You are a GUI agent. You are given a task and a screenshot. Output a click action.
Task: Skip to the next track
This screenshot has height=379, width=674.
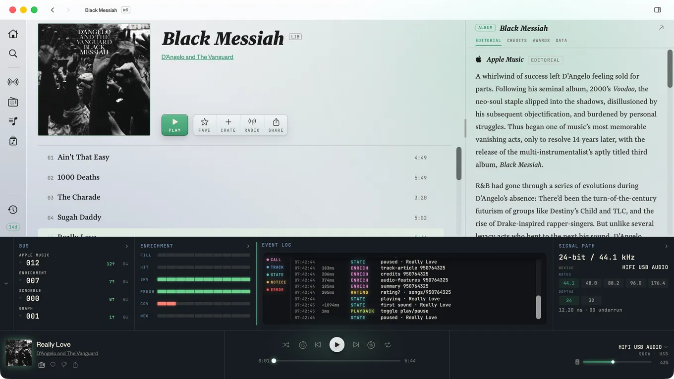356,345
